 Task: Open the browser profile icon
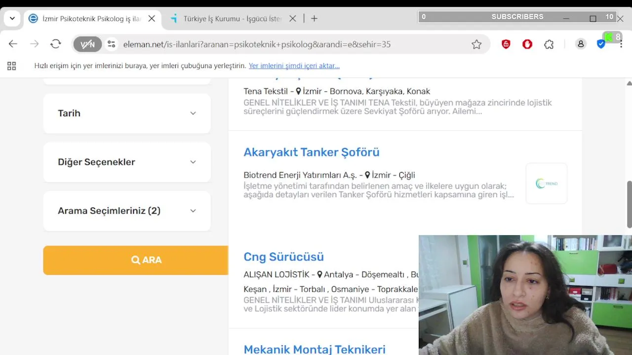point(581,44)
